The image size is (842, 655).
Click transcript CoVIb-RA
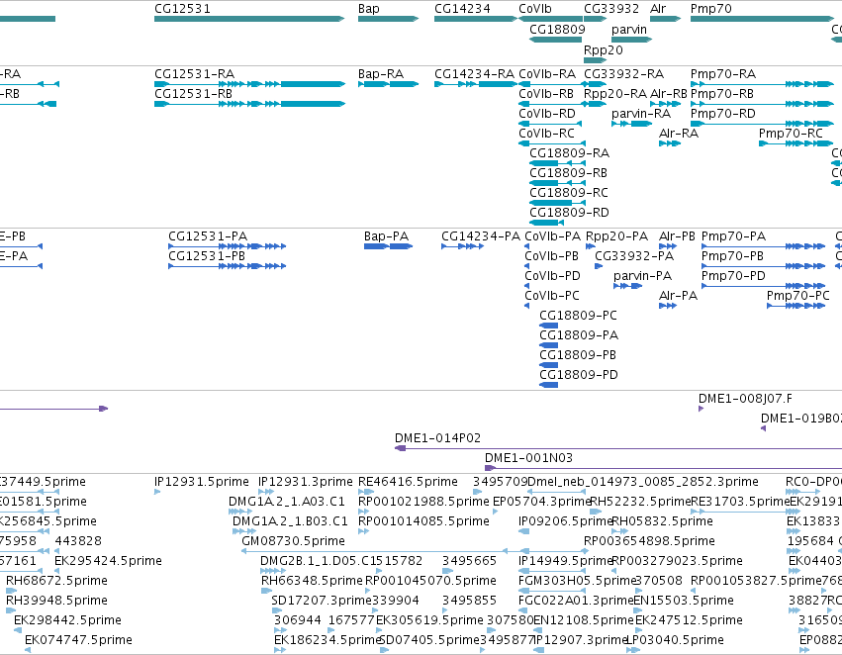coord(546,73)
